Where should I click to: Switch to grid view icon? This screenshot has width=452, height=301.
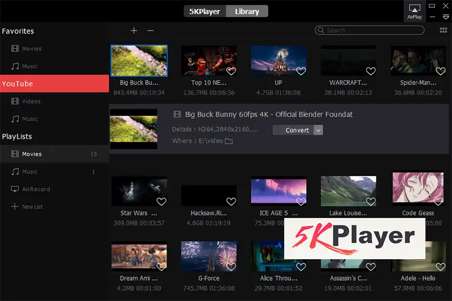(444, 30)
